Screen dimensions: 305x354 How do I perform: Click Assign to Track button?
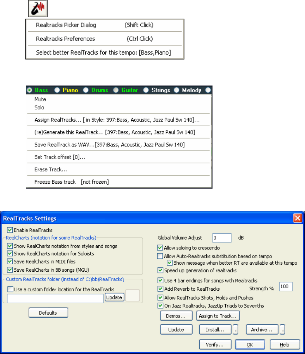point(218,316)
